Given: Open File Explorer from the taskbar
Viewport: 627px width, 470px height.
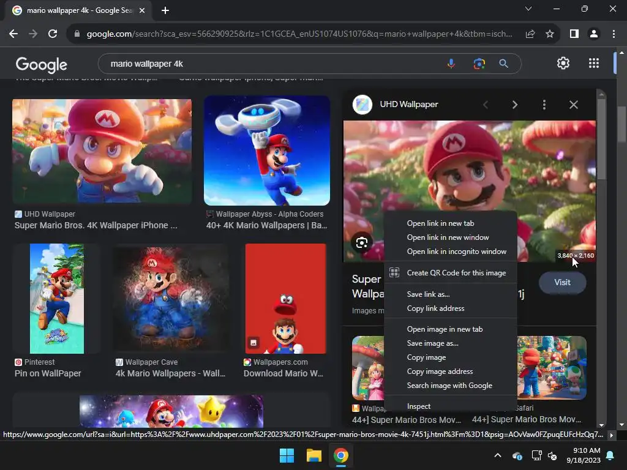Looking at the screenshot, I should 314,455.
